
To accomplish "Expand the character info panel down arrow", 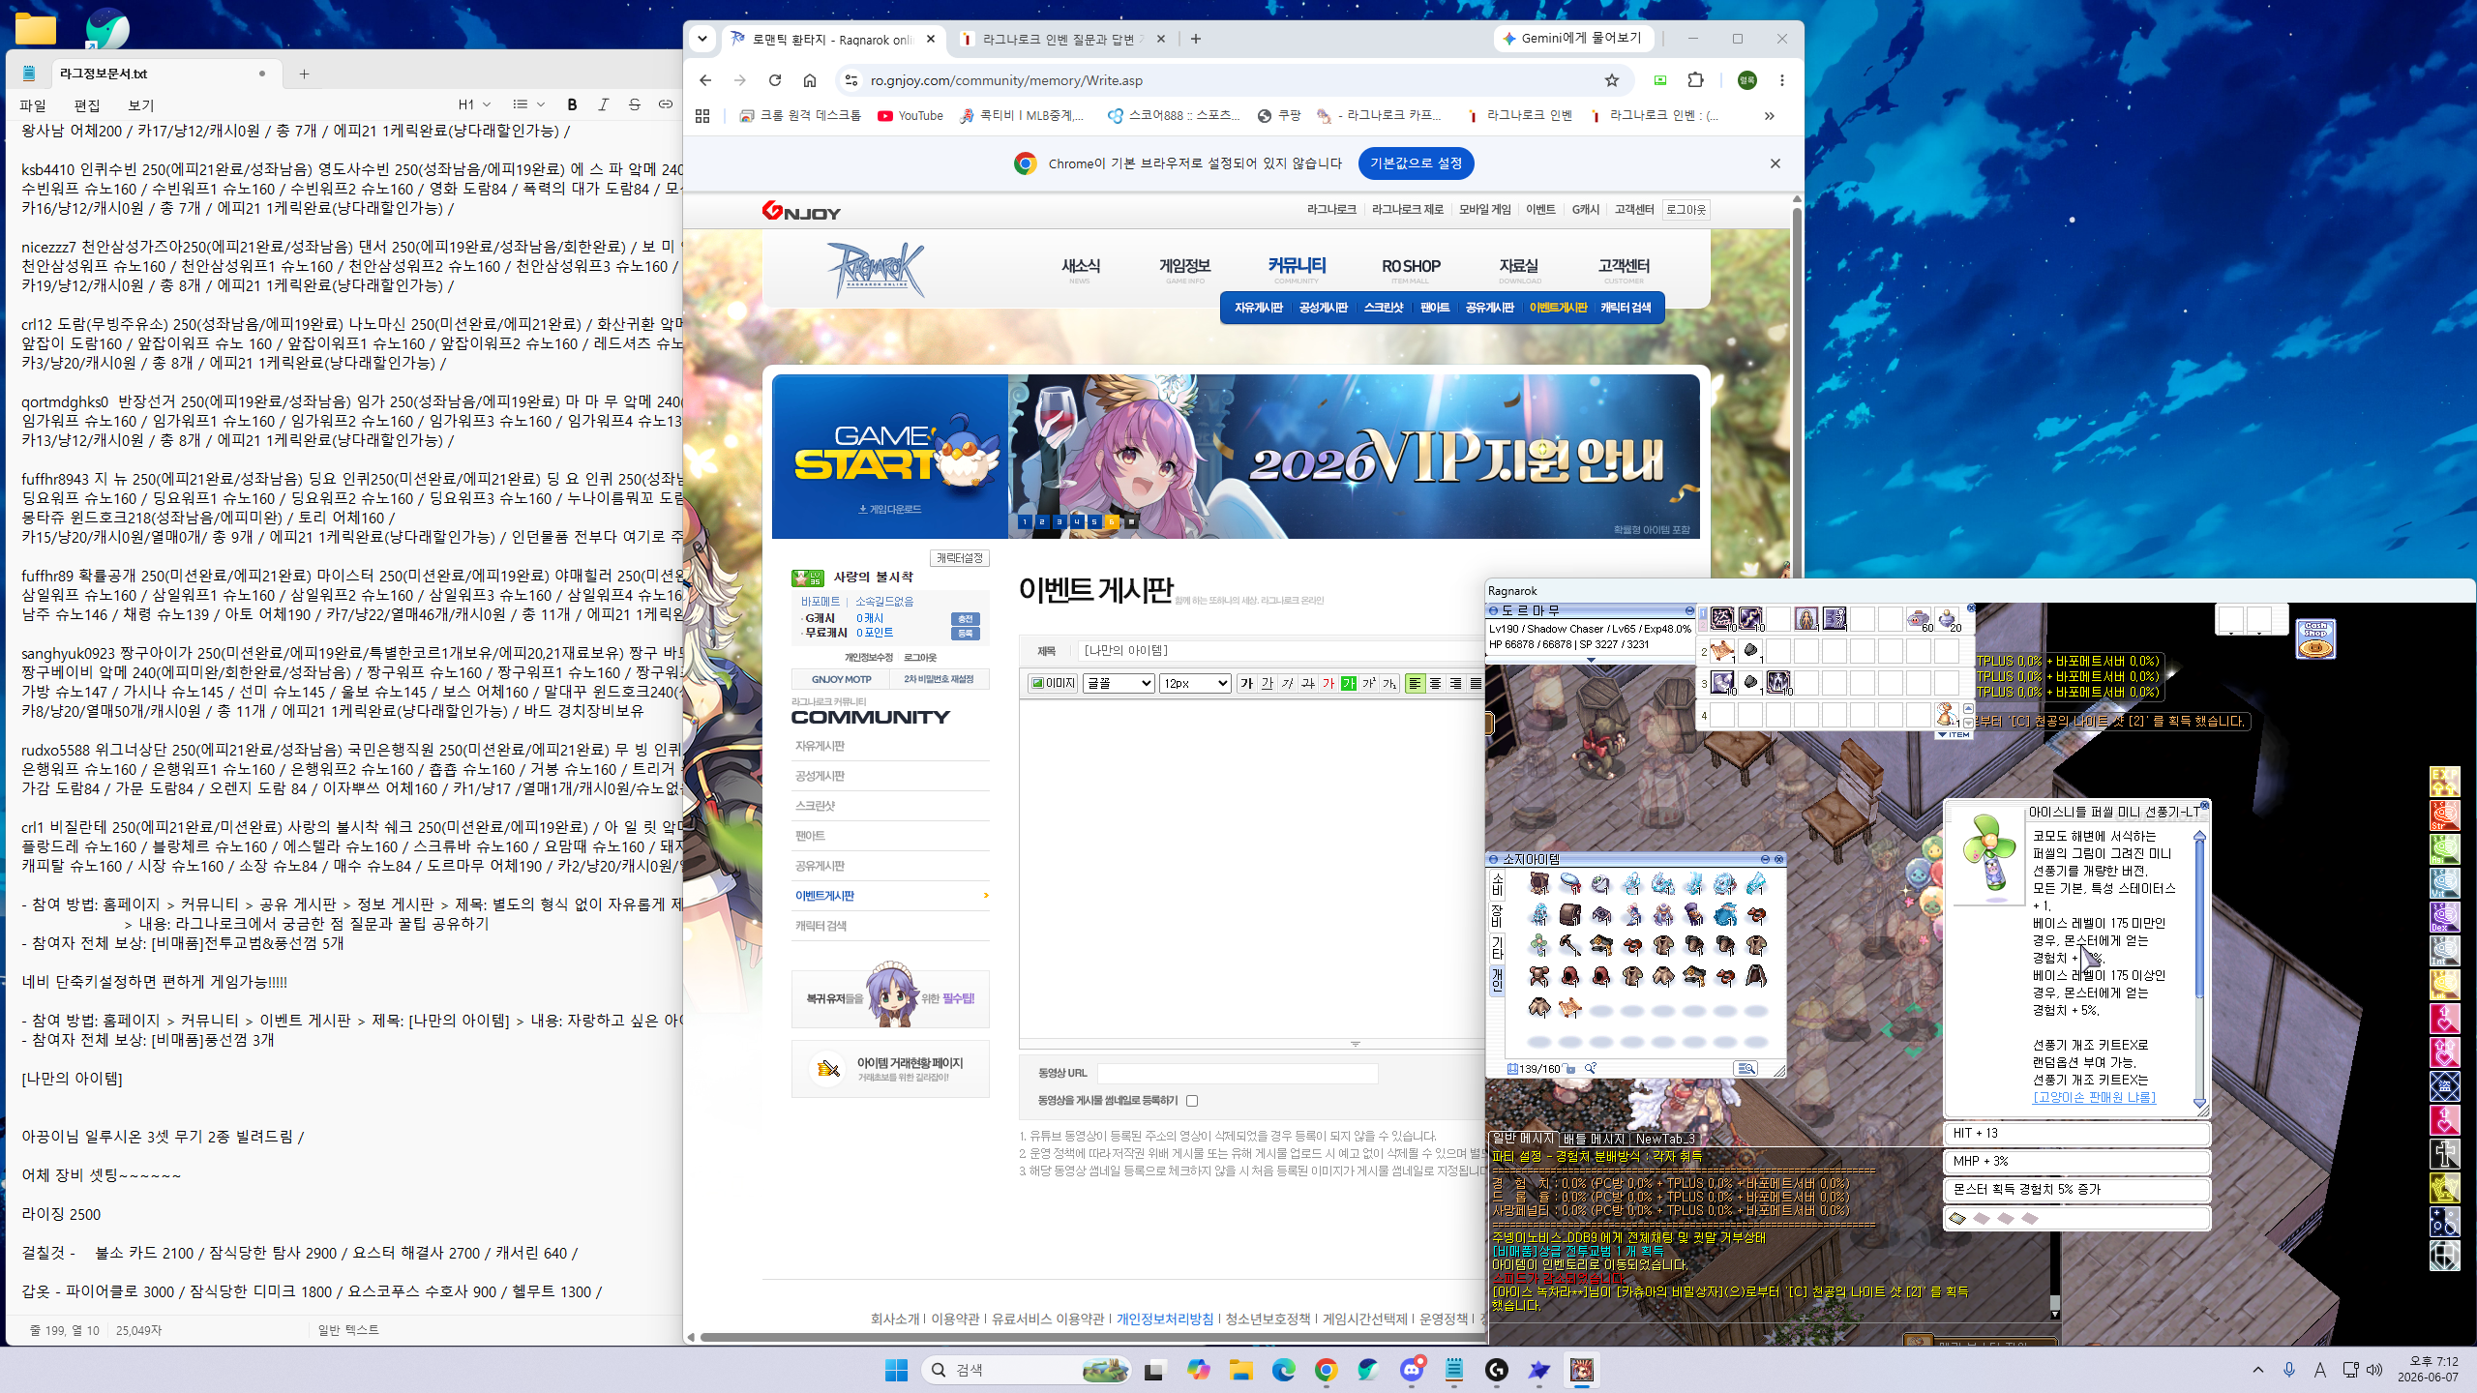I will pos(1591,661).
